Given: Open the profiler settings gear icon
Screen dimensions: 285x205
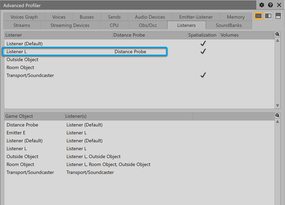Looking at the screenshot, I should (262, 5).
